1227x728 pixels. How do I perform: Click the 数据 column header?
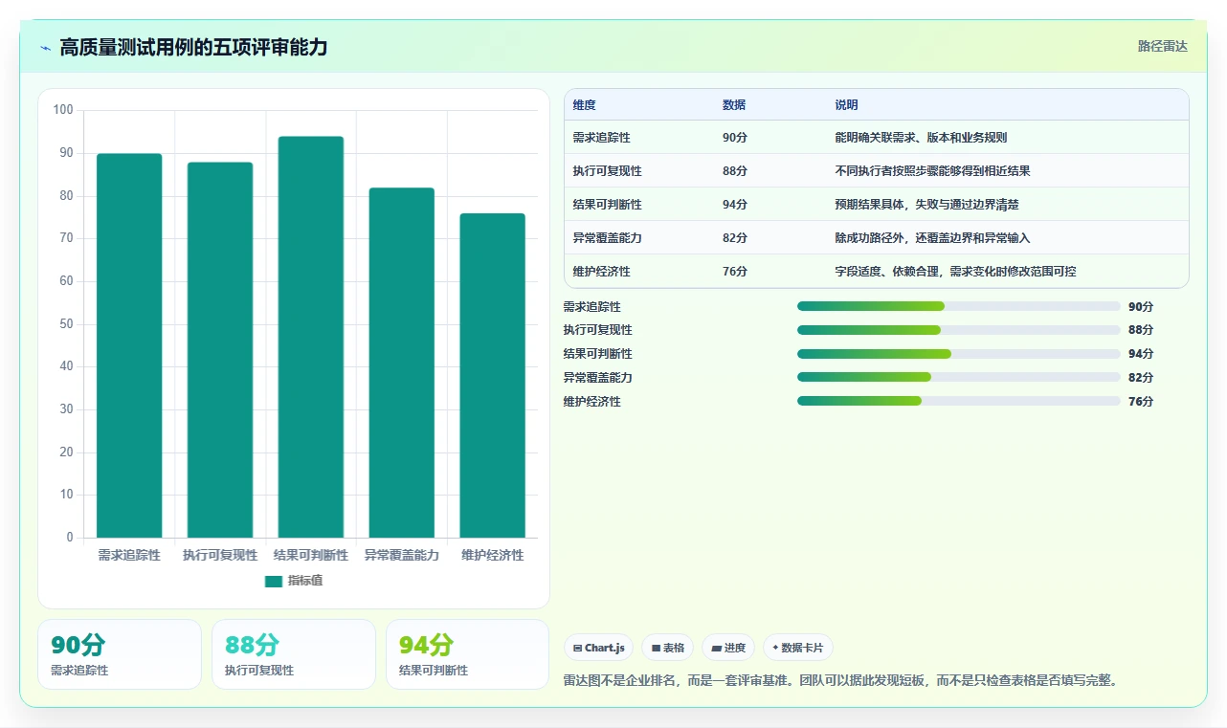734,105
